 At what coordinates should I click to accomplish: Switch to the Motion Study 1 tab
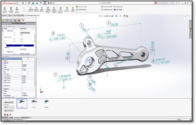(25, 118)
